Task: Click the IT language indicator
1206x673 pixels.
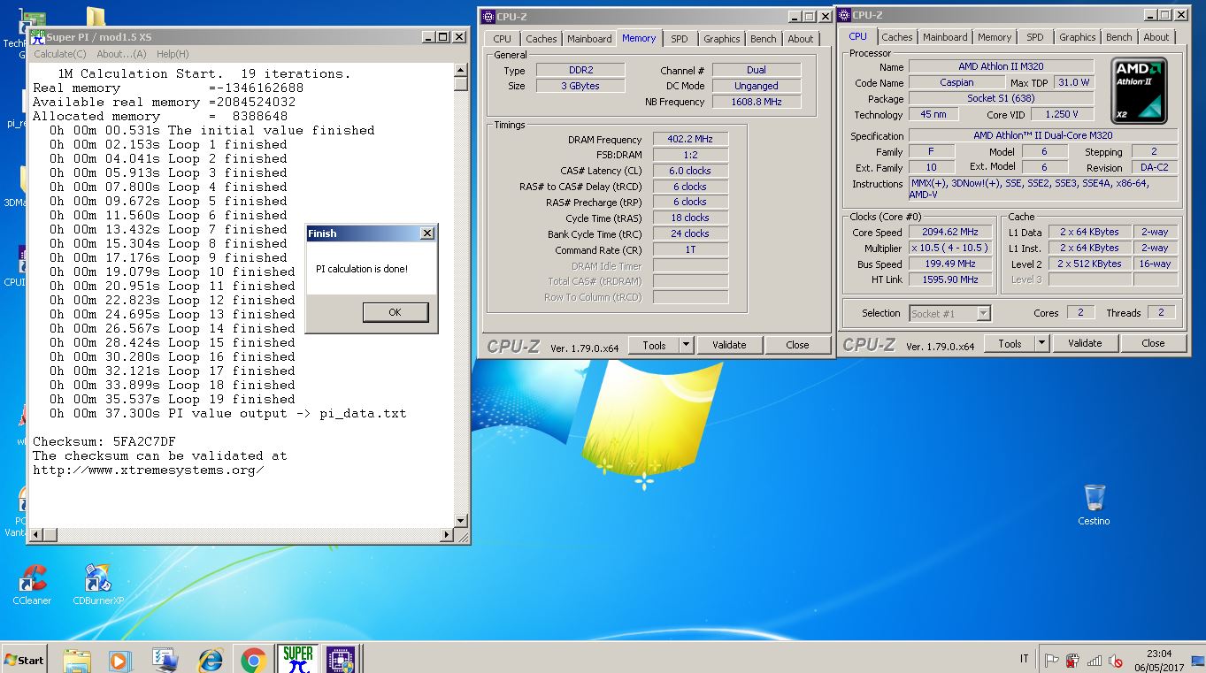Action: pos(1025,659)
